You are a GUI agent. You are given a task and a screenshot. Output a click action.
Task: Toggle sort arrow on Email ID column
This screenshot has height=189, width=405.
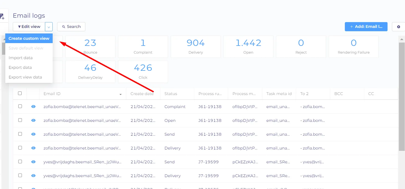[121, 94]
